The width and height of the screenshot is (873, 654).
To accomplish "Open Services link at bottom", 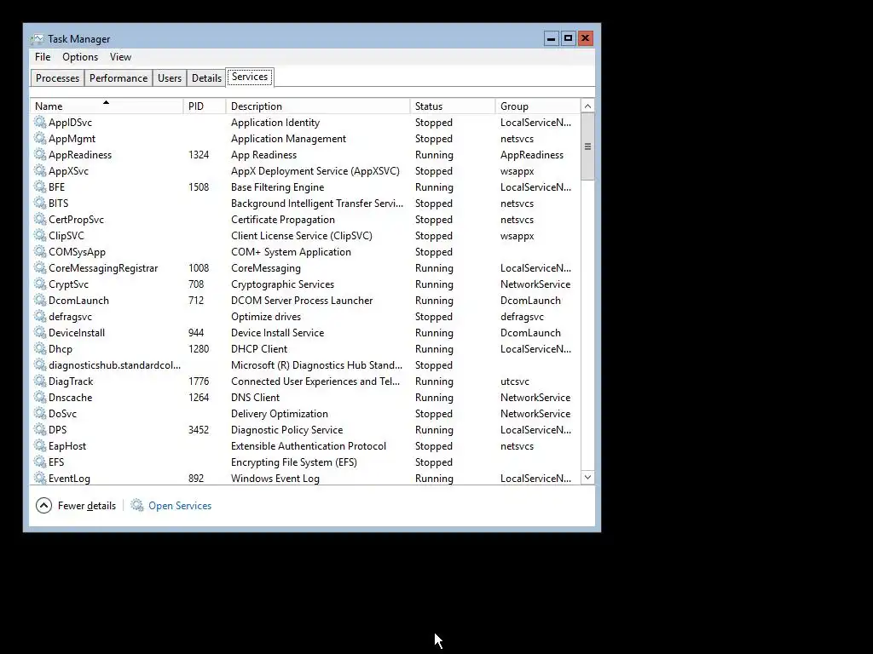I will click(180, 506).
